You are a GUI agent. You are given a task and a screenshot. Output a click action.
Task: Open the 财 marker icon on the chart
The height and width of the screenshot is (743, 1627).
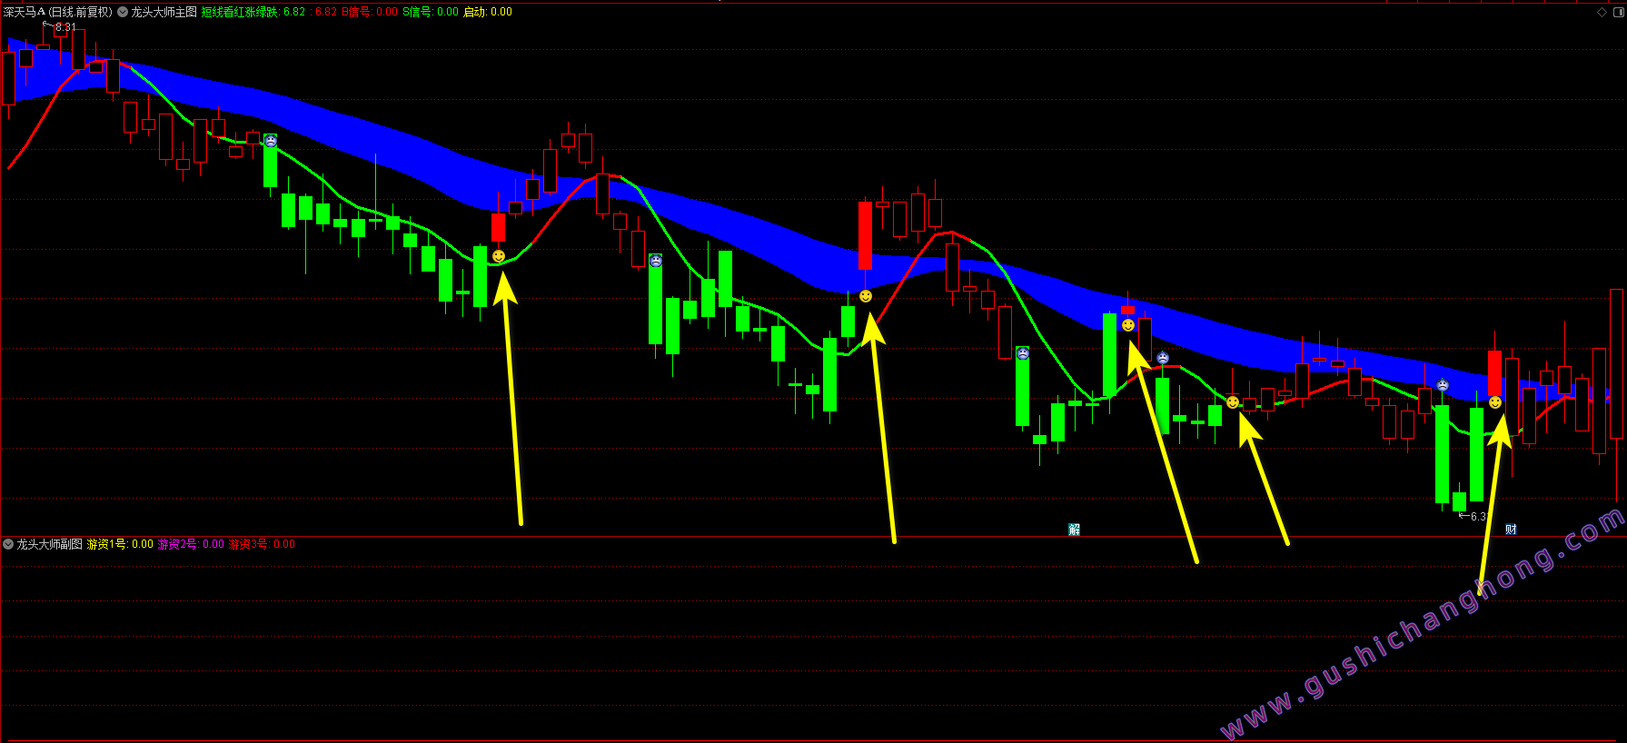pos(1511,530)
